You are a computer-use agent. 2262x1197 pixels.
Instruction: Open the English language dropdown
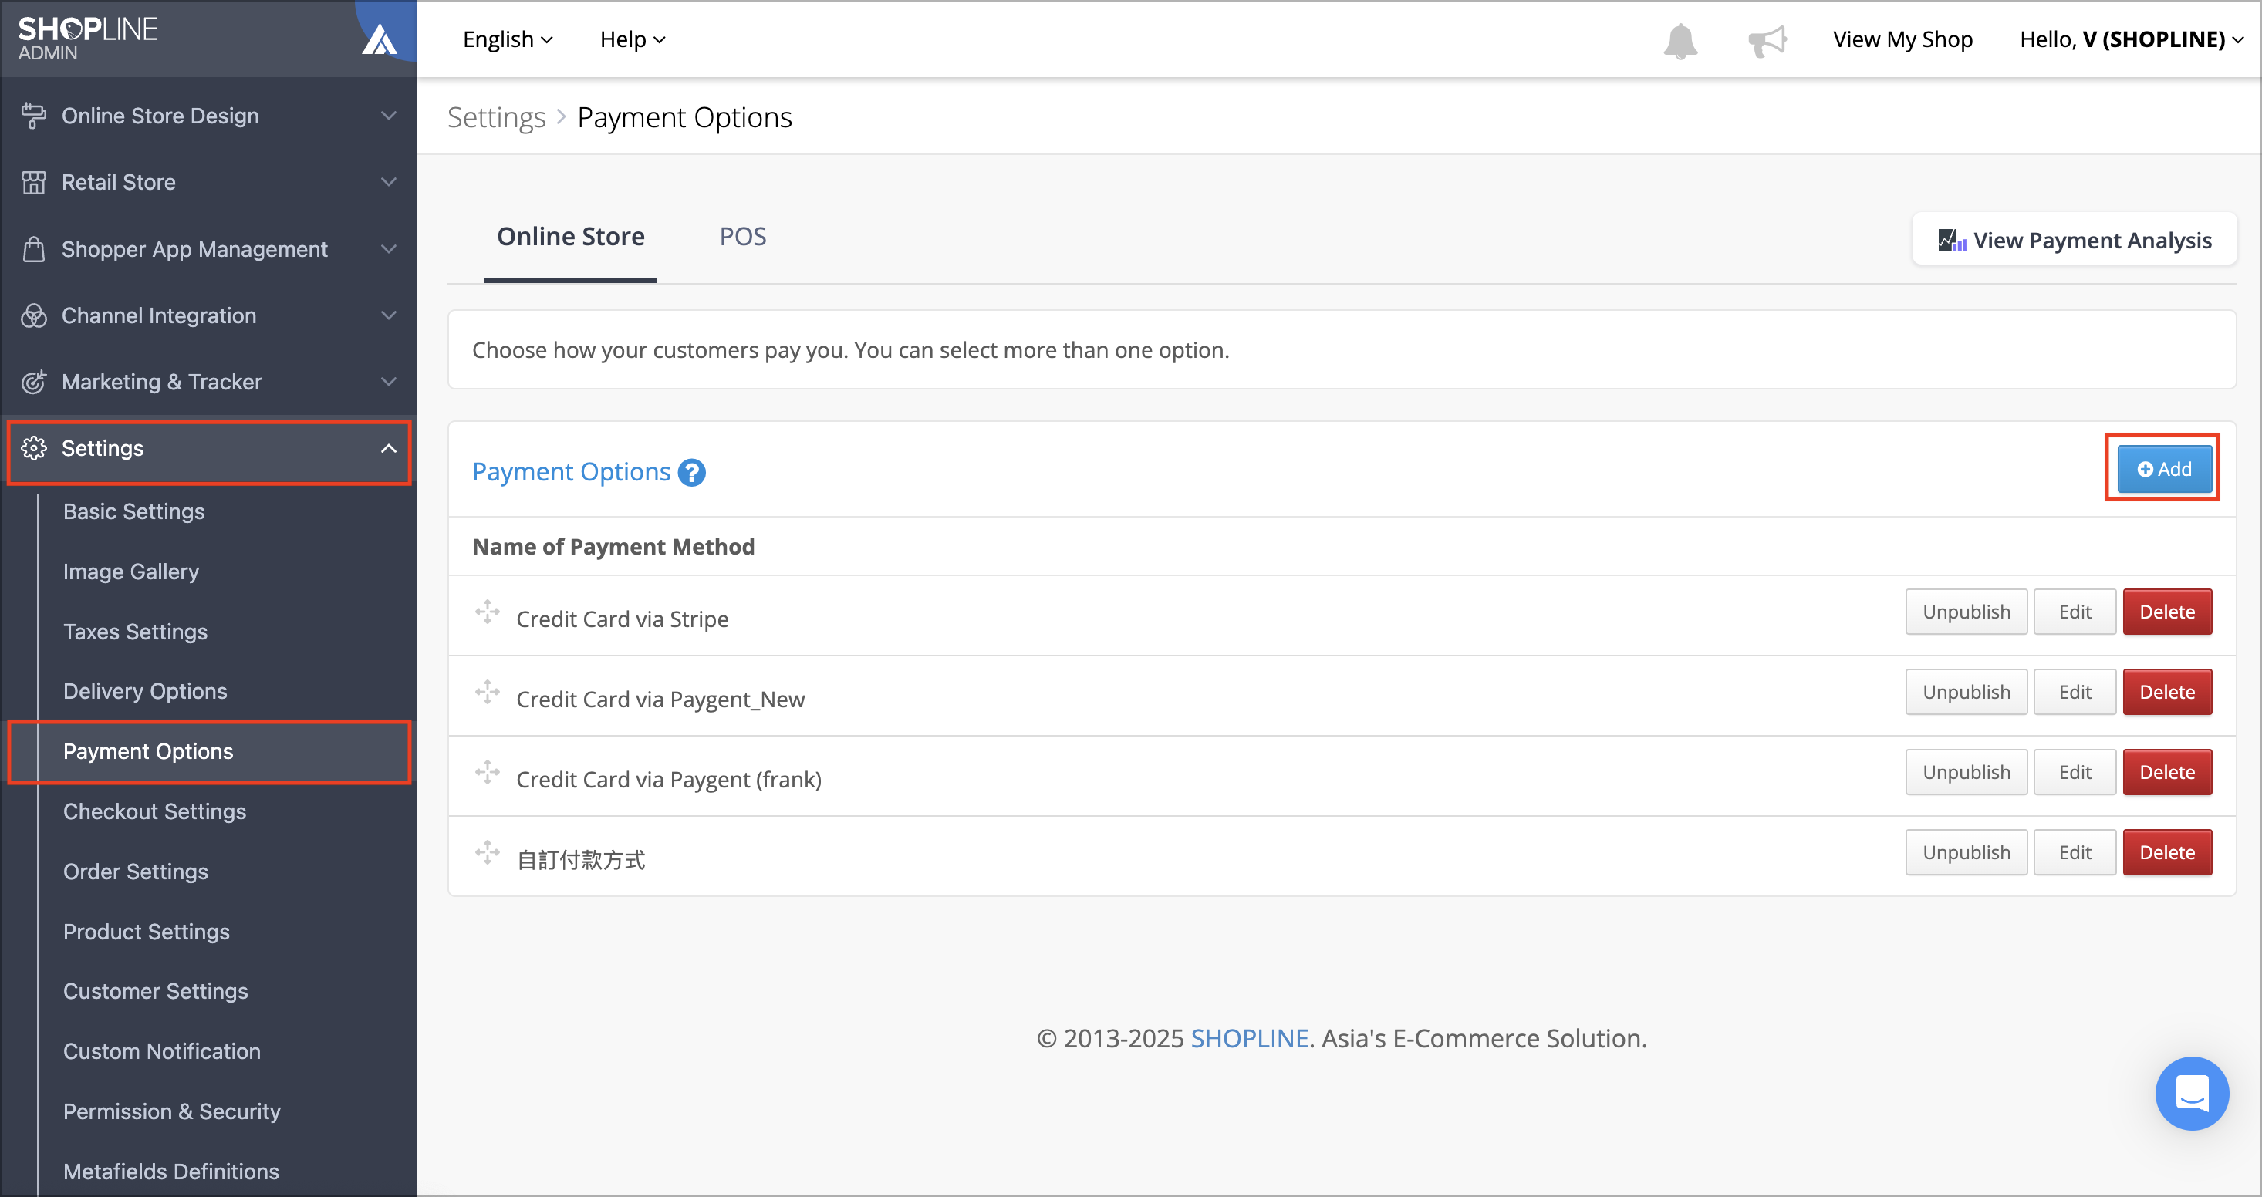508,39
